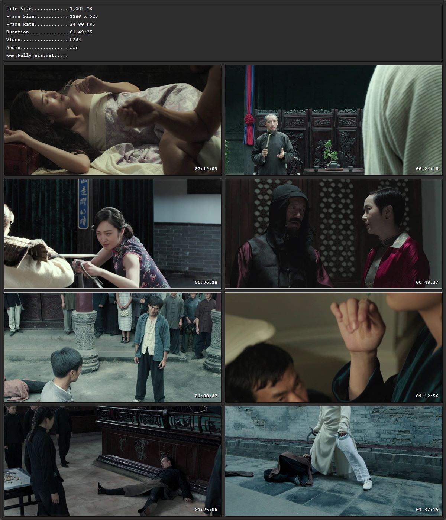The height and width of the screenshot is (520, 446).
Task: Click the "Duration" label
Action: pos(17,32)
